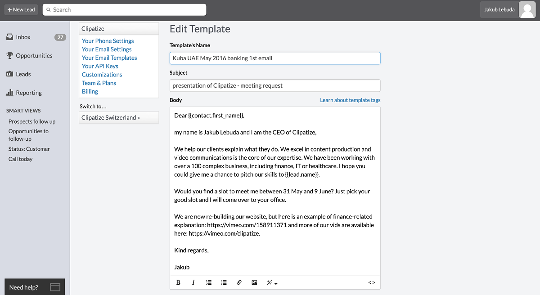Screen dimensions: 540x295
Task: Open the Need help chat widget
Action: [x=35, y=287]
